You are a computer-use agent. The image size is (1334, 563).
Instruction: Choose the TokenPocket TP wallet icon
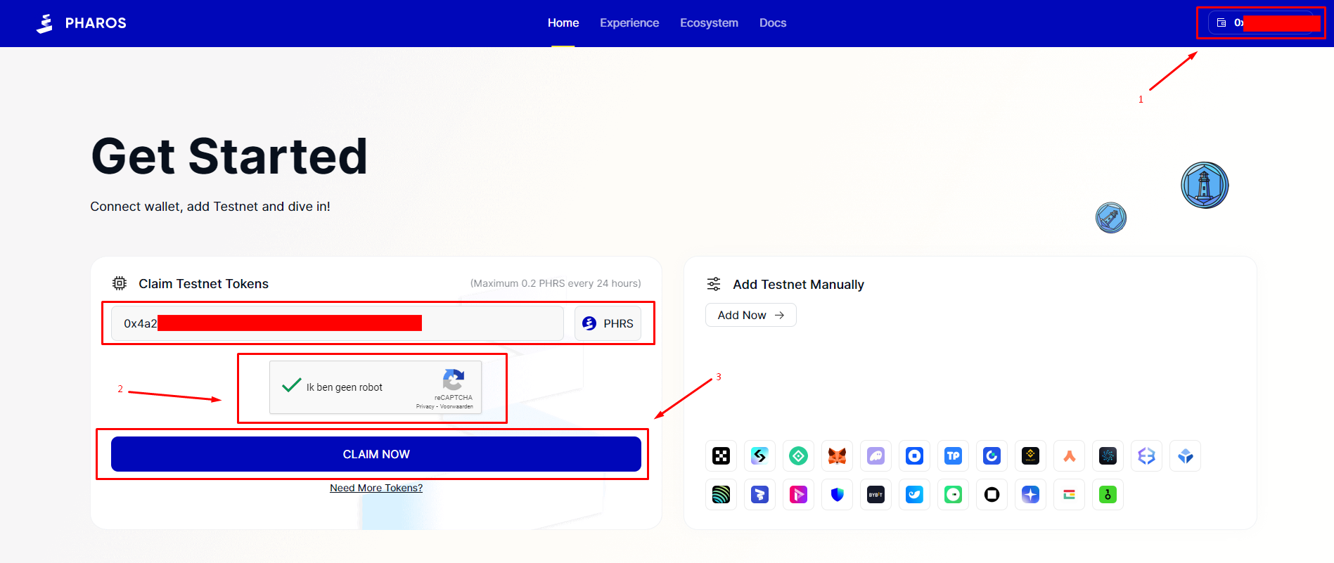point(953,456)
